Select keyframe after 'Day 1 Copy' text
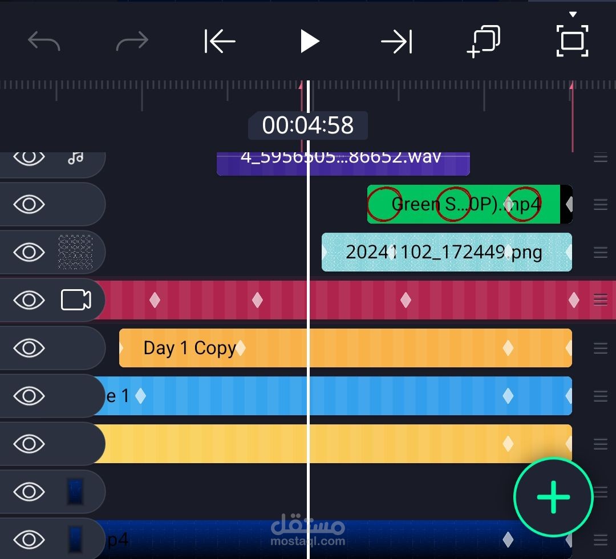616x559 pixels. pyautogui.click(x=241, y=348)
